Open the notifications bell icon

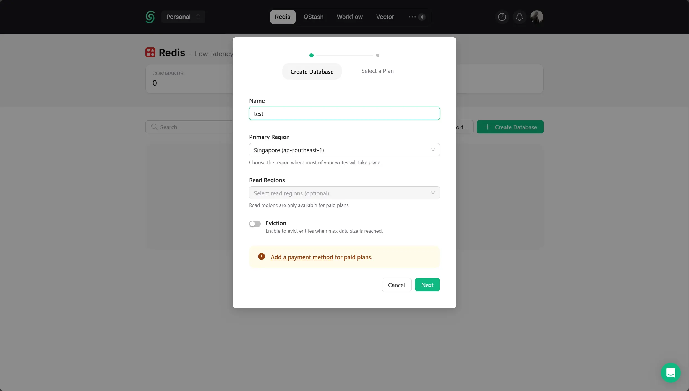pyautogui.click(x=519, y=17)
